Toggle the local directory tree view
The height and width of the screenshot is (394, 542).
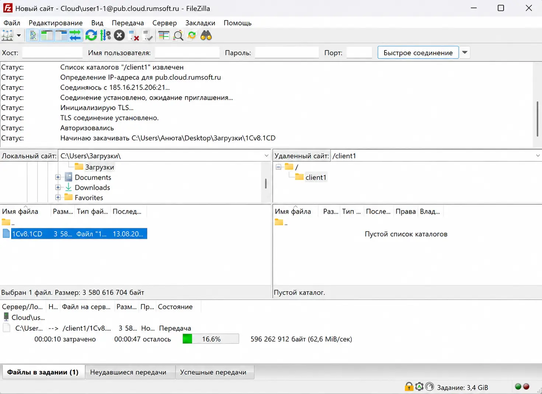point(47,35)
